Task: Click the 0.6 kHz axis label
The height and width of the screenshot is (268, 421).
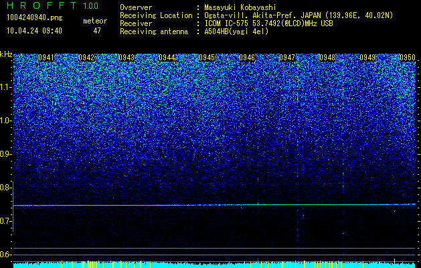Action: pyautogui.click(x=6, y=255)
